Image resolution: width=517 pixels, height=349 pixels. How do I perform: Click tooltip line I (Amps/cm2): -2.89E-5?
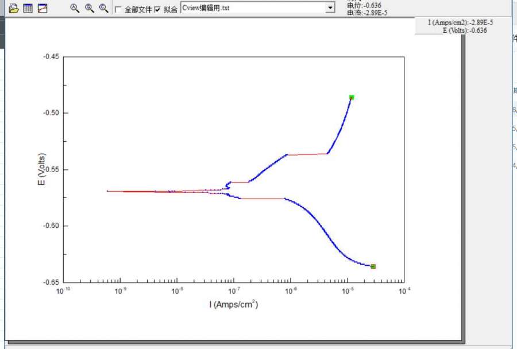pyautogui.click(x=461, y=22)
